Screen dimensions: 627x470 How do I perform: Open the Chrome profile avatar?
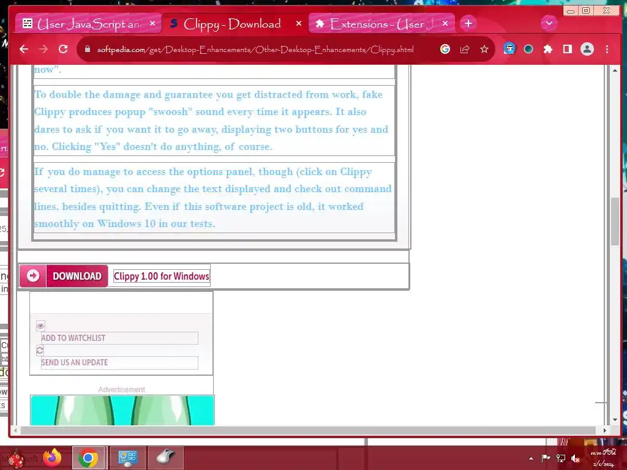pos(587,49)
